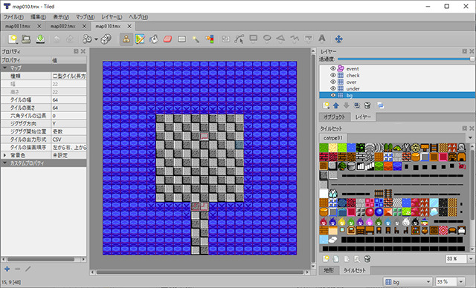Image resolution: width=476 pixels, height=288 pixels.
Task: Open the bg layer selector in status bar
Action: pos(408,282)
